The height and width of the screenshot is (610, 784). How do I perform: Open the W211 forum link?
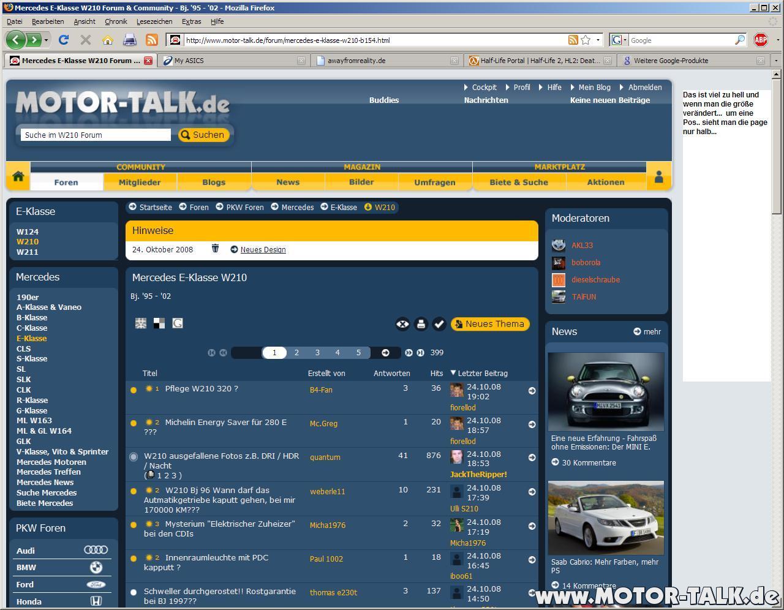pyautogui.click(x=28, y=252)
